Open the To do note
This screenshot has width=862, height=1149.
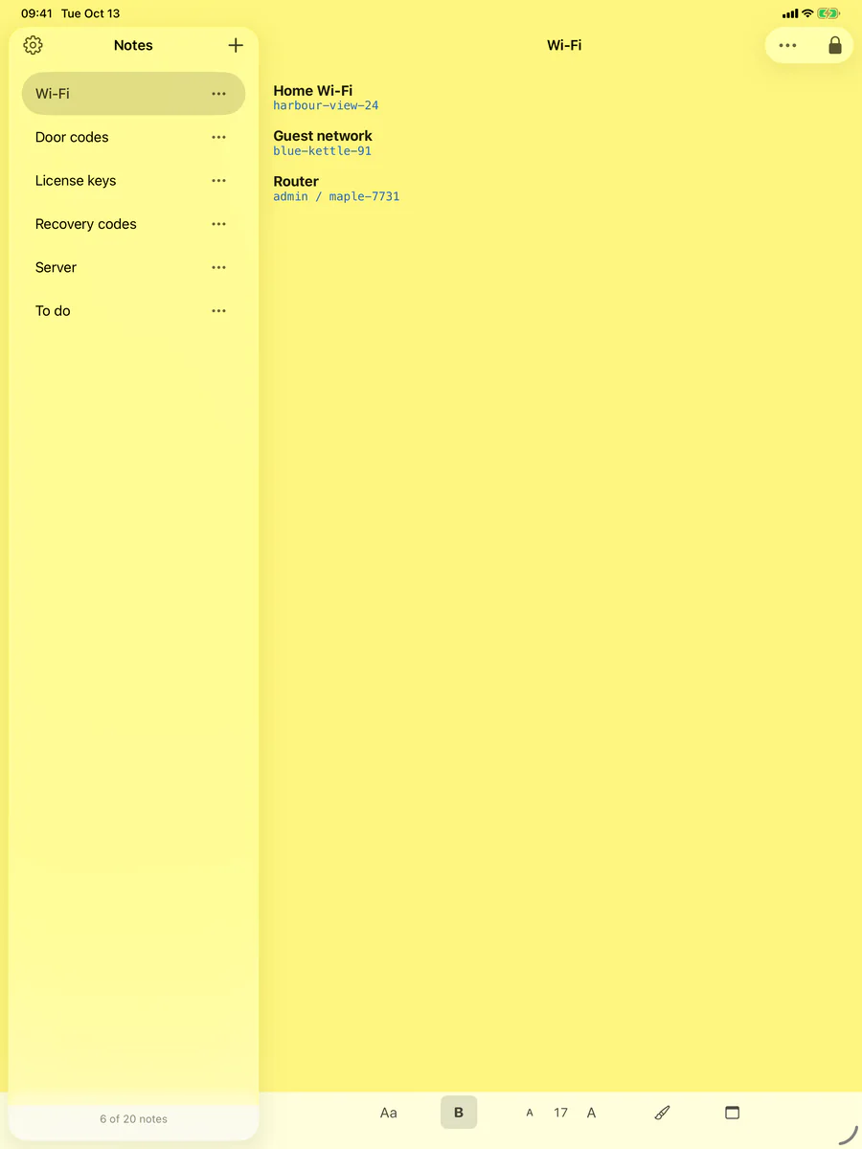(x=133, y=310)
